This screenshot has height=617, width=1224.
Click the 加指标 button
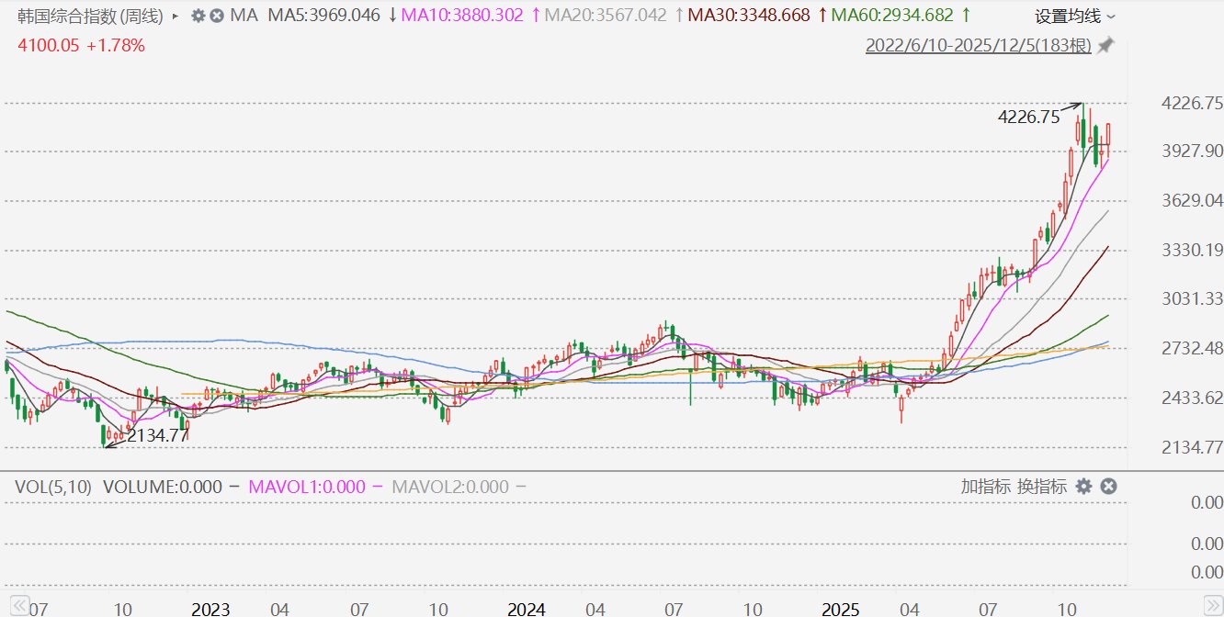point(985,487)
